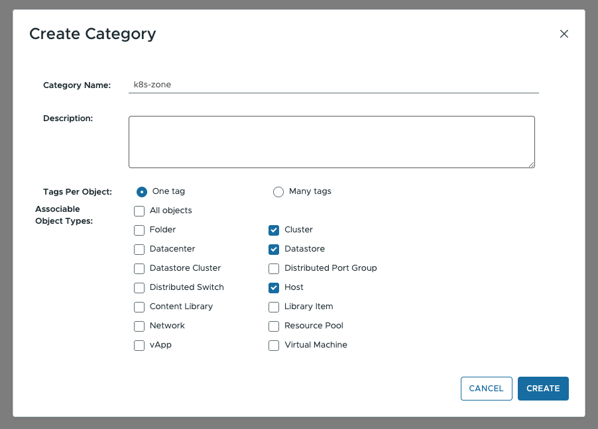Enable the vApp object type
Viewport: 598px width, 429px height.
139,345
